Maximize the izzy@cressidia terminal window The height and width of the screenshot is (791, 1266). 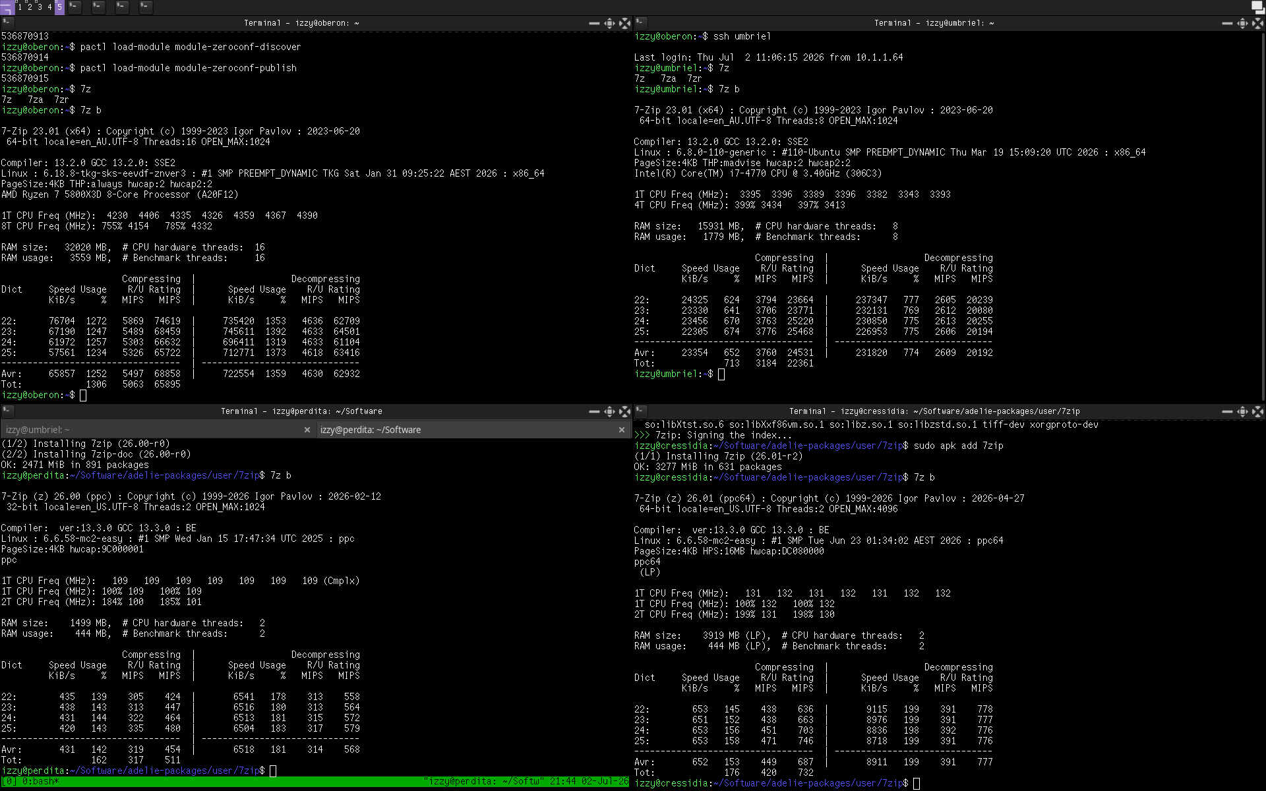coord(1242,411)
